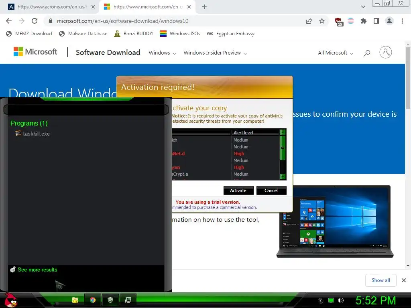Open the red shield extension with badge 19
Viewport: 411px width, 308px height.
(x=339, y=22)
